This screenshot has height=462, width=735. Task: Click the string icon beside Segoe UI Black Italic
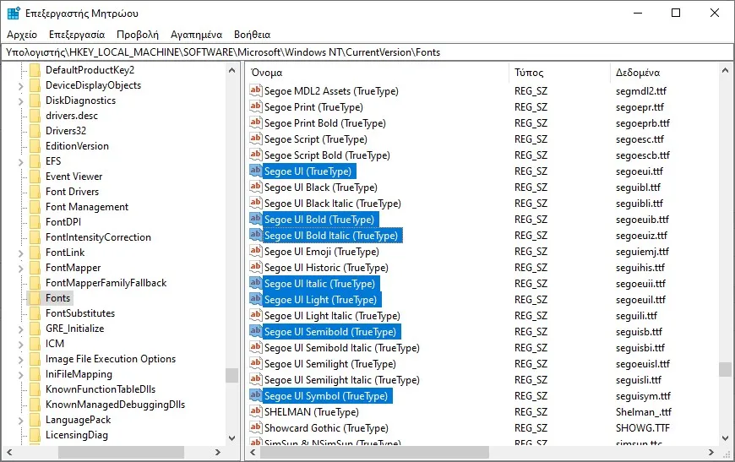[x=255, y=203]
